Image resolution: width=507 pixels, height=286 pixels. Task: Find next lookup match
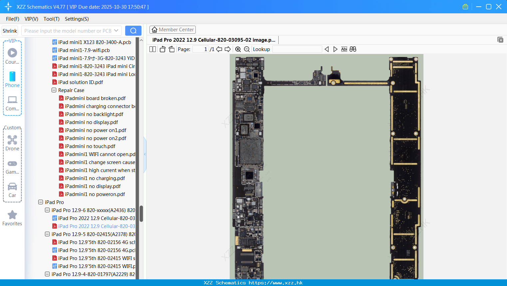[x=335, y=49]
